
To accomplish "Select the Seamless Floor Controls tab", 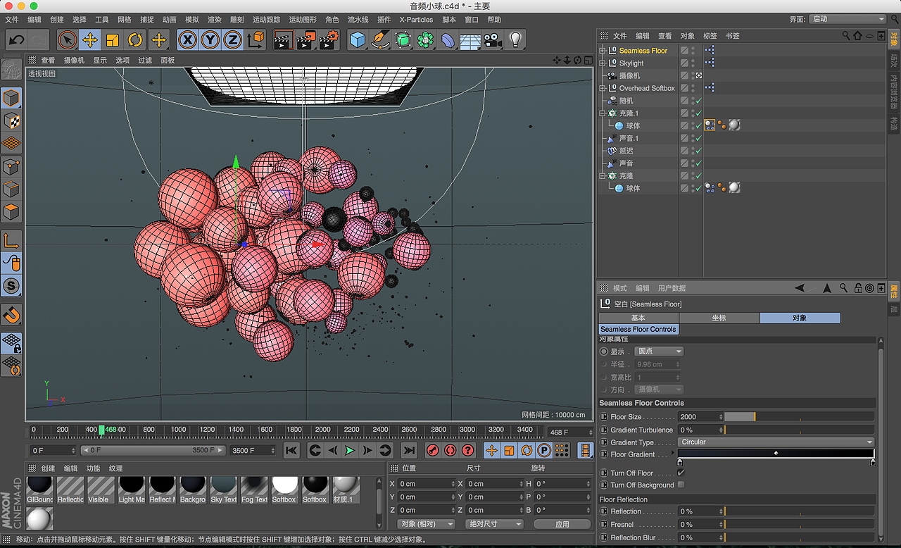I will coord(638,329).
